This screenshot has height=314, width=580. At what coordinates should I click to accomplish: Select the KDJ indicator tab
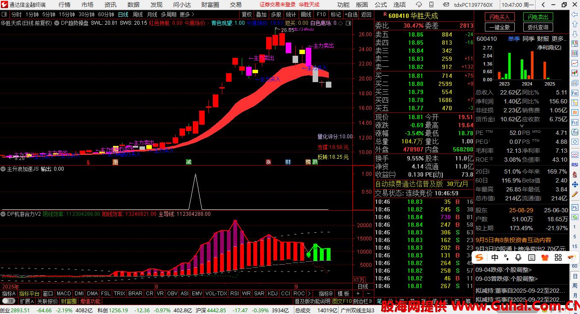pyautogui.click(x=272, y=294)
